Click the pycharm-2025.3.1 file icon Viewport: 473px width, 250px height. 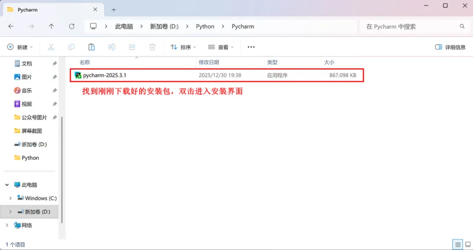click(x=78, y=75)
